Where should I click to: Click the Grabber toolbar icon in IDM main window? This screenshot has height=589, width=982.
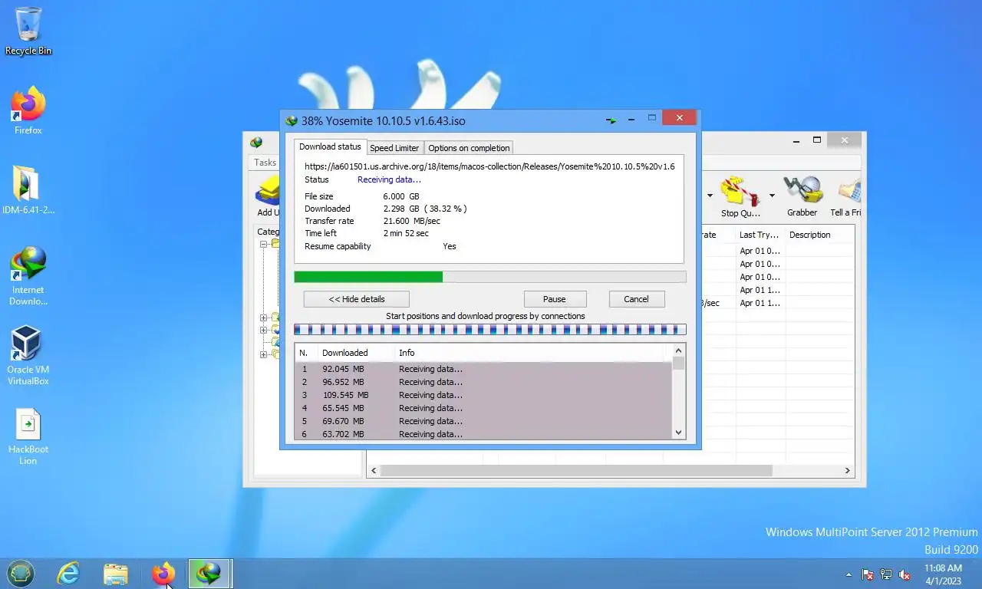tap(802, 196)
